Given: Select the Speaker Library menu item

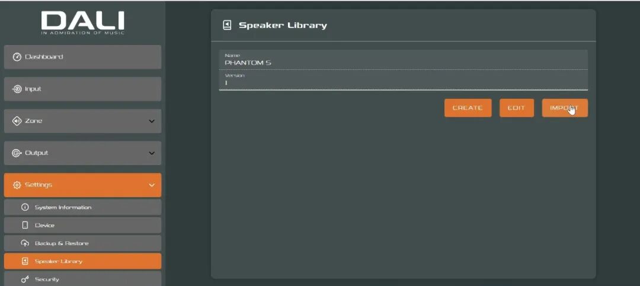Looking at the screenshot, I should [82, 261].
